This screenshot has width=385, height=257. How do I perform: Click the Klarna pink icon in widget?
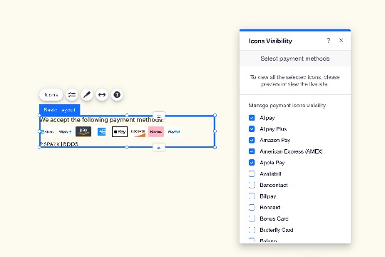156,131
